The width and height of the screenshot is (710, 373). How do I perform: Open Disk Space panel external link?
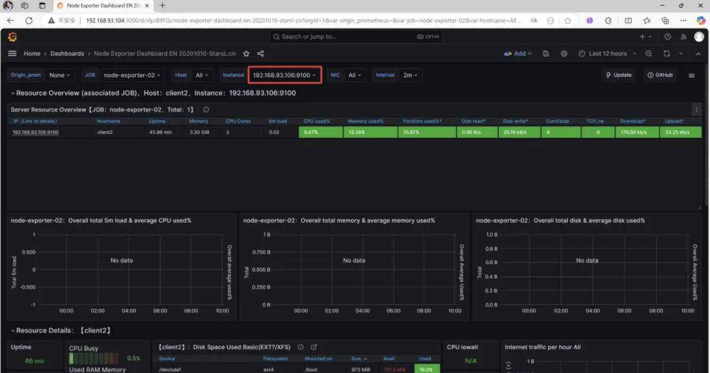(313, 347)
